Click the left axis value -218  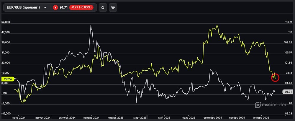tap(4, 93)
